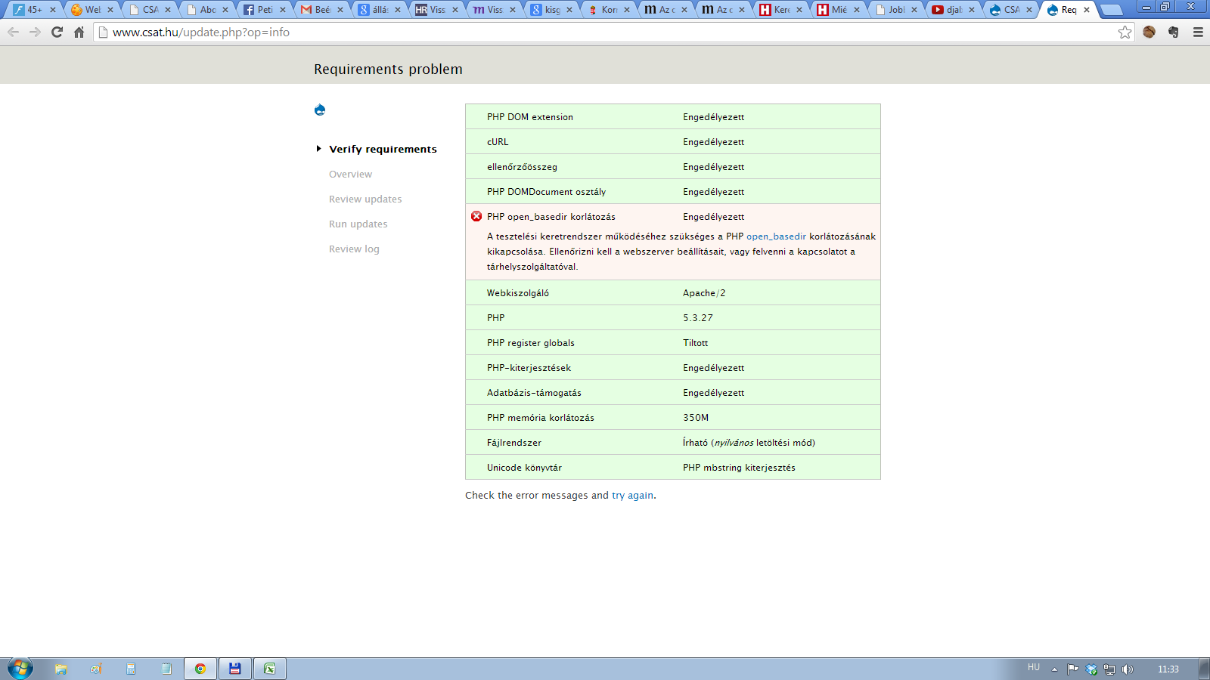The height and width of the screenshot is (680, 1210).
Task: Click the network icon in system tray
Action: click(1109, 669)
